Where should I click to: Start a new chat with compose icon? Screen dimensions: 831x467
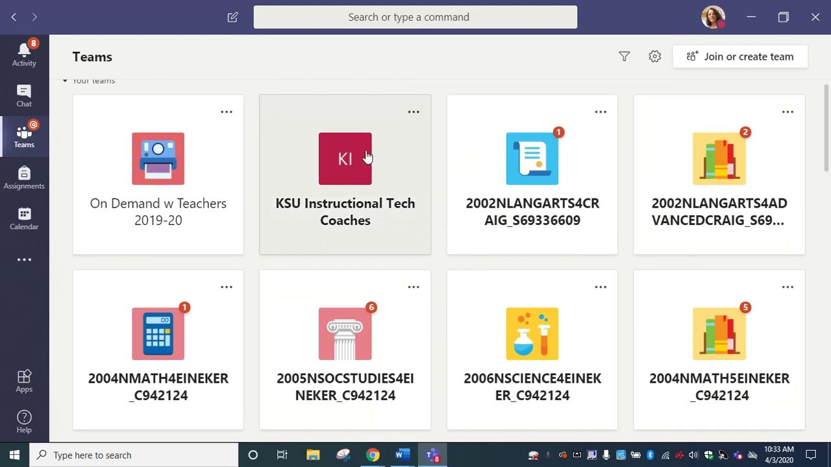pyautogui.click(x=232, y=17)
